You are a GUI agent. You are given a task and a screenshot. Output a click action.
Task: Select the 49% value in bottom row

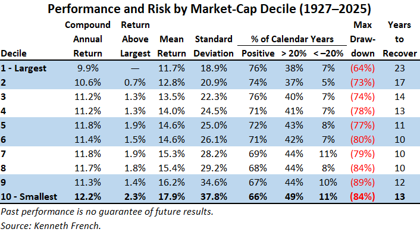[294, 197]
